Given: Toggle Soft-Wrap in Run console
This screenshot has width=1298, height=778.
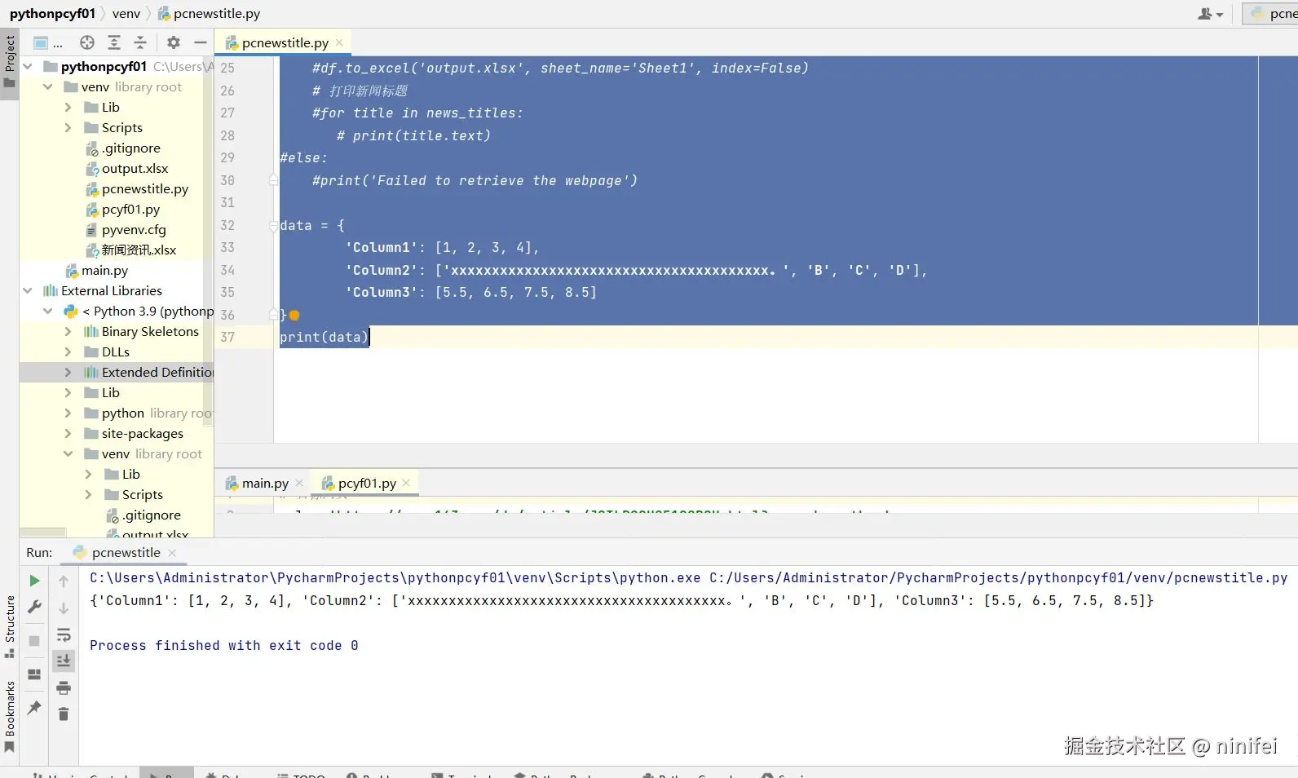Looking at the screenshot, I should (64, 635).
